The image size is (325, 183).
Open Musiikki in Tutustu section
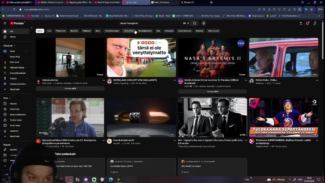[x=16, y=150]
